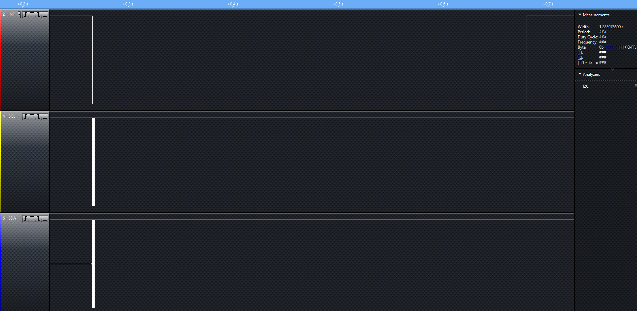Click the 6 - SDA channel label
Screen dimensions: 637x311
9,218
